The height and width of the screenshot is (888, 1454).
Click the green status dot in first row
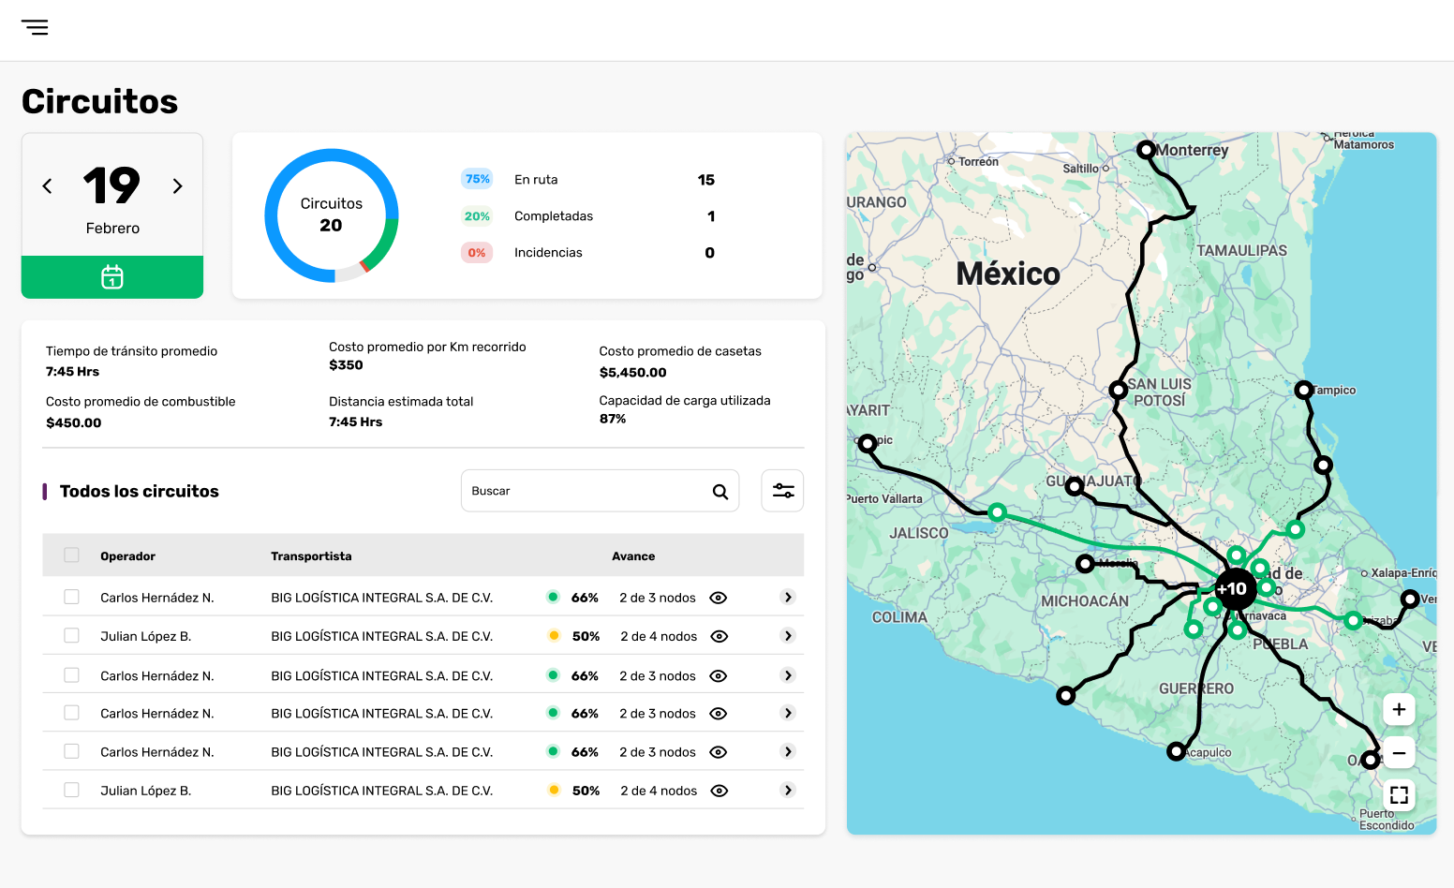[553, 597]
